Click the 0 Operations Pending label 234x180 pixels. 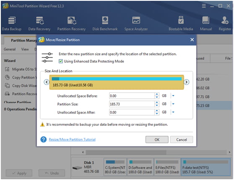[x=20, y=109]
